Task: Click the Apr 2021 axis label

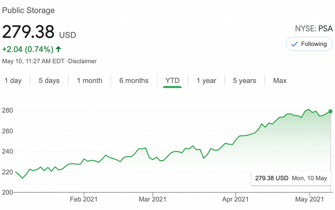Action: click(235, 199)
